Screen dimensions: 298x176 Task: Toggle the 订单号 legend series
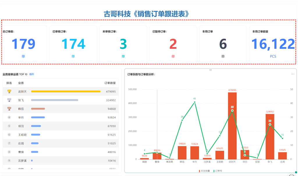pyautogui.click(x=218, y=171)
